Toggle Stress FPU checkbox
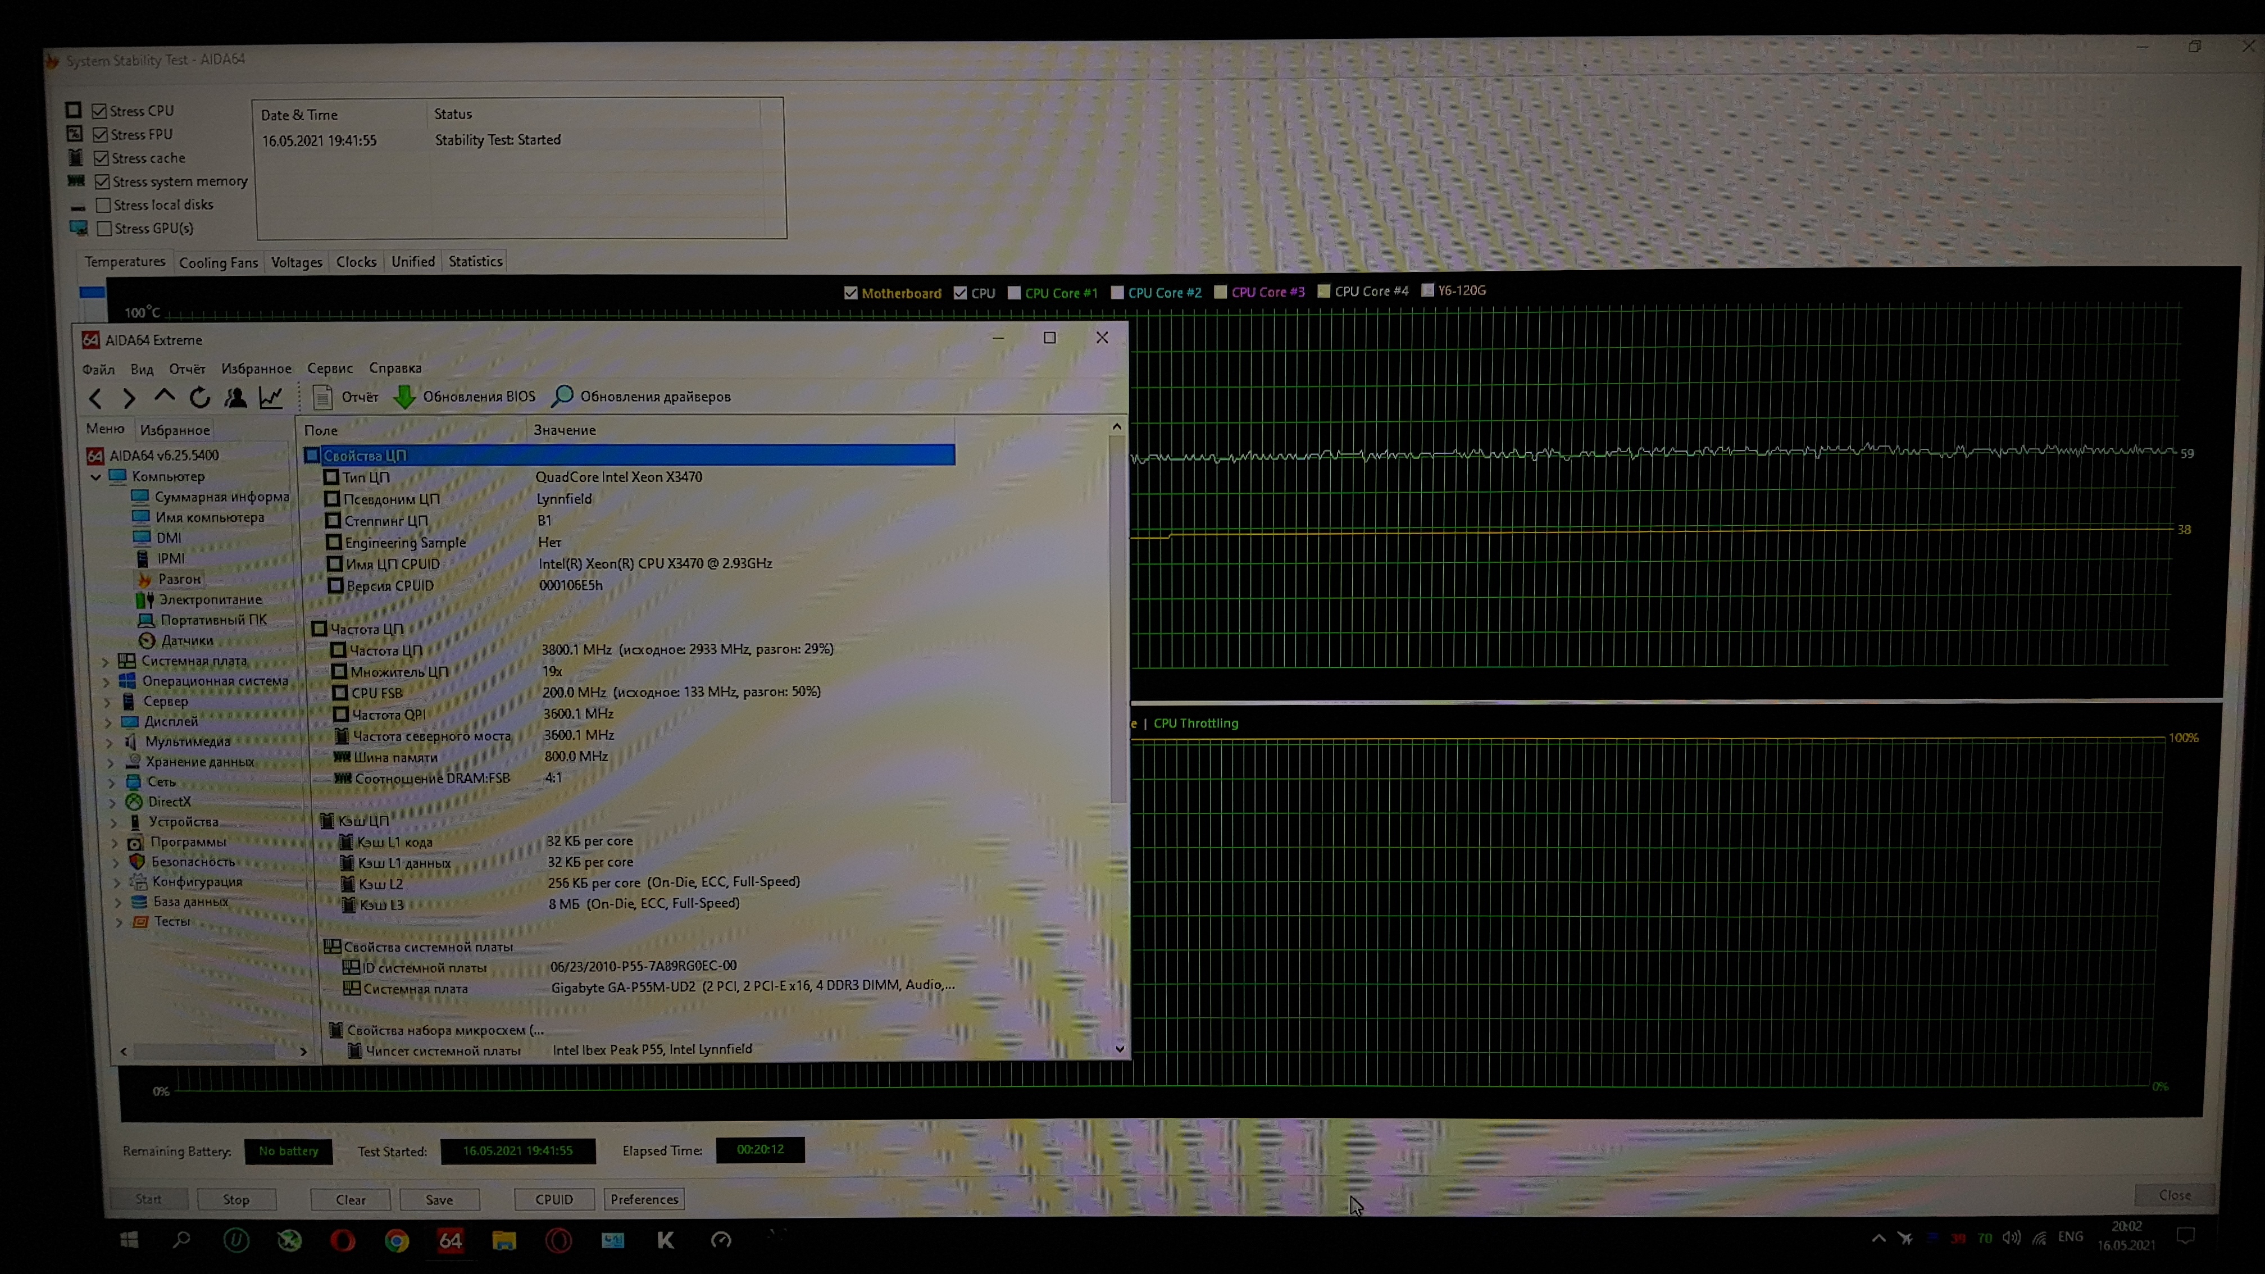The height and width of the screenshot is (1274, 2265). coord(100,134)
